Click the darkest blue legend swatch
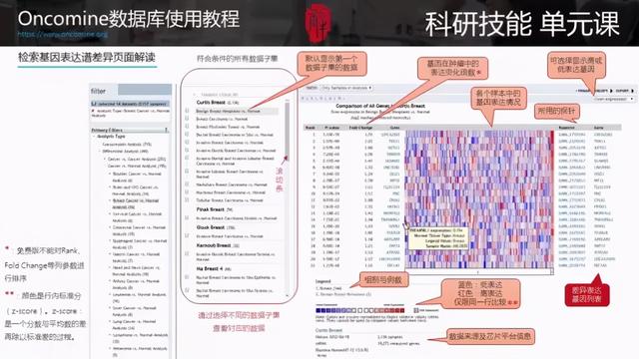This screenshot has height=359, width=639. tap(319, 310)
